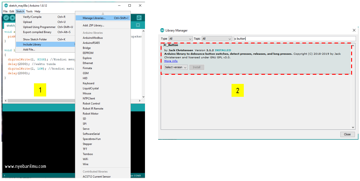Click the submenu scroll-up triangle

pos(103,13)
